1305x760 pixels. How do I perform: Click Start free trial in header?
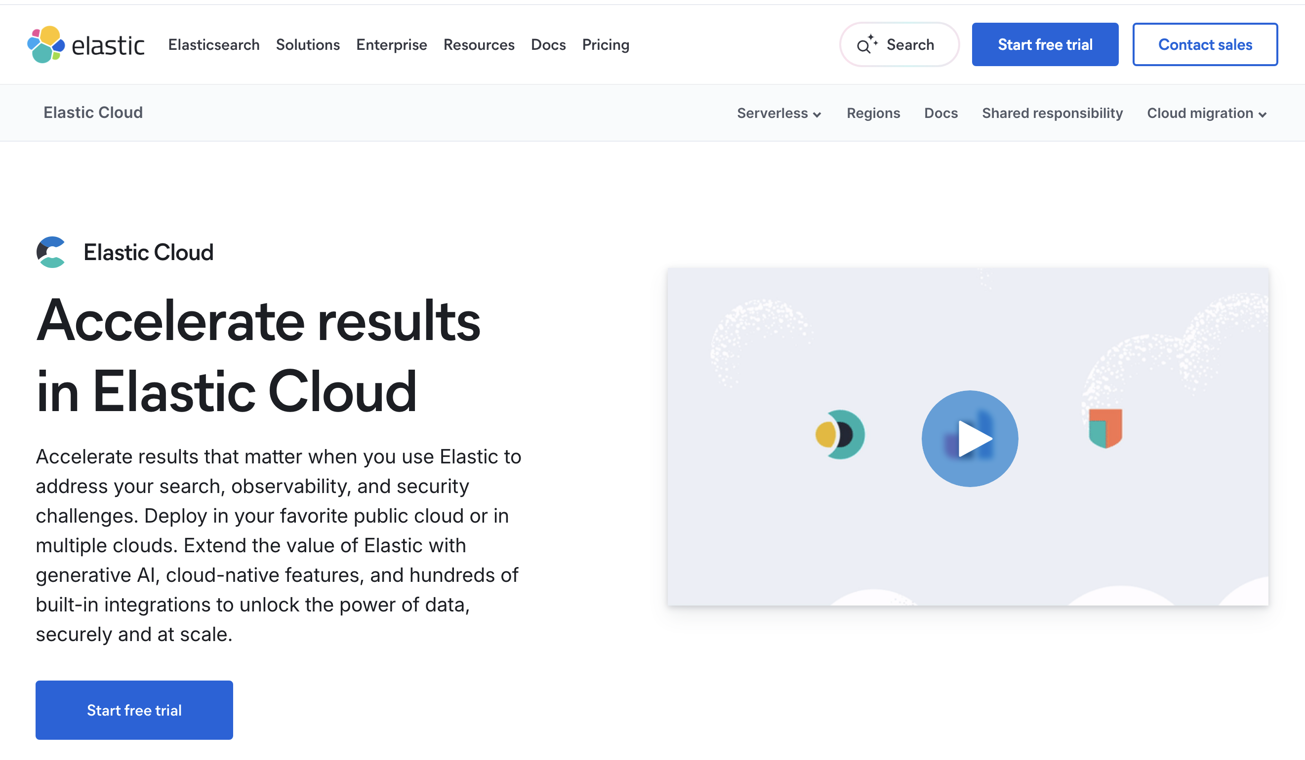(x=1045, y=44)
